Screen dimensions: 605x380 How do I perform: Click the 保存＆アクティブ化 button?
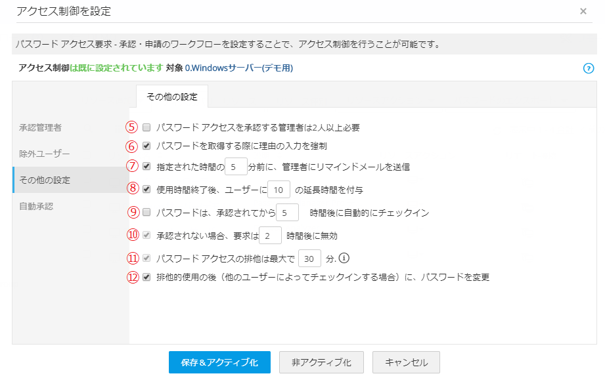pyautogui.click(x=219, y=362)
